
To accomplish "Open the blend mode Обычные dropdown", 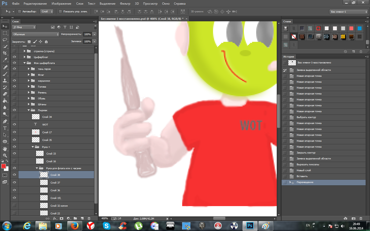I will [35, 34].
